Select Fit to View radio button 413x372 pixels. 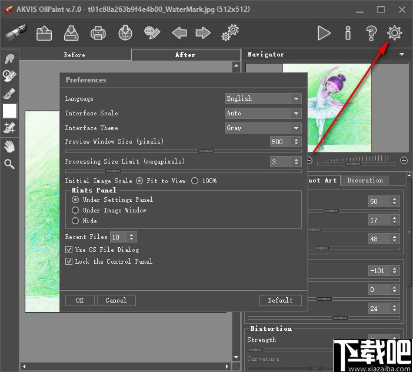click(139, 181)
